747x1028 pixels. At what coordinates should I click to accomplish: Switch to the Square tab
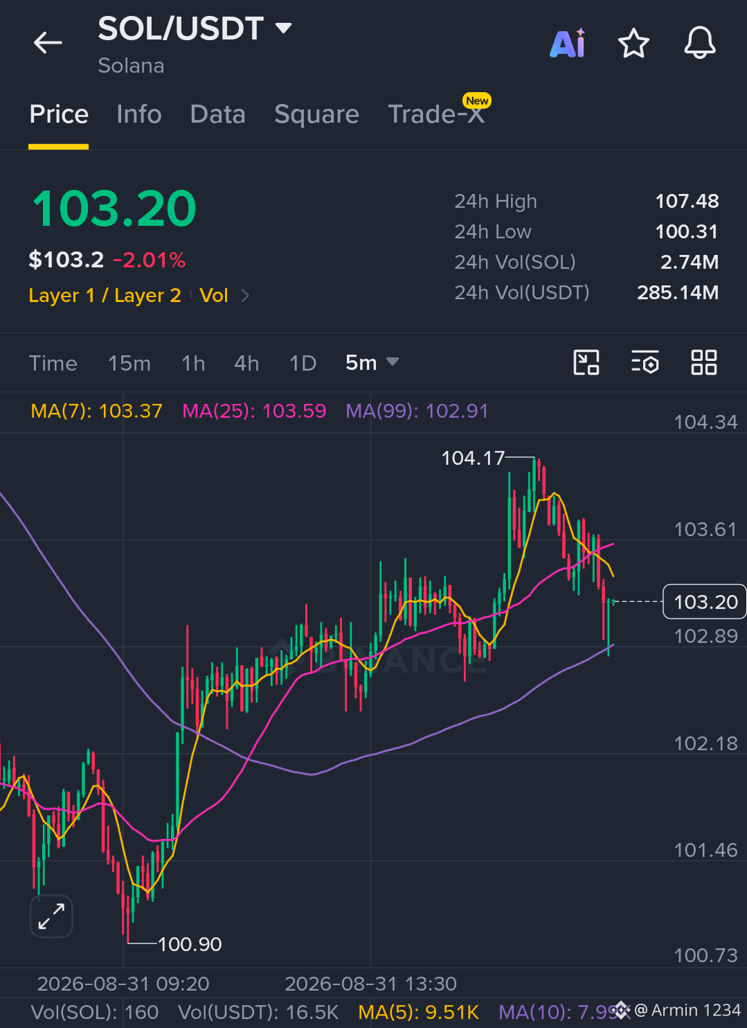(316, 114)
